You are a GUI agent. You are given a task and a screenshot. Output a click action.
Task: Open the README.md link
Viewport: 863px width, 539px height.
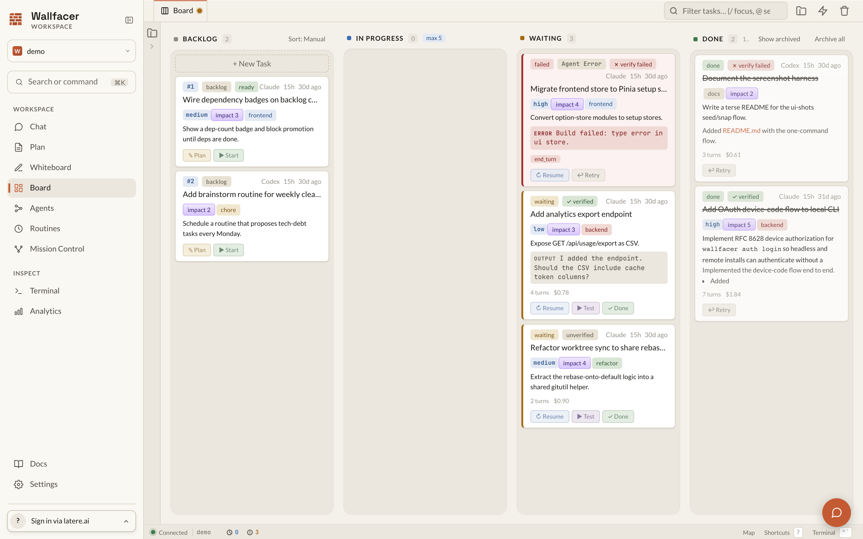pos(741,131)
